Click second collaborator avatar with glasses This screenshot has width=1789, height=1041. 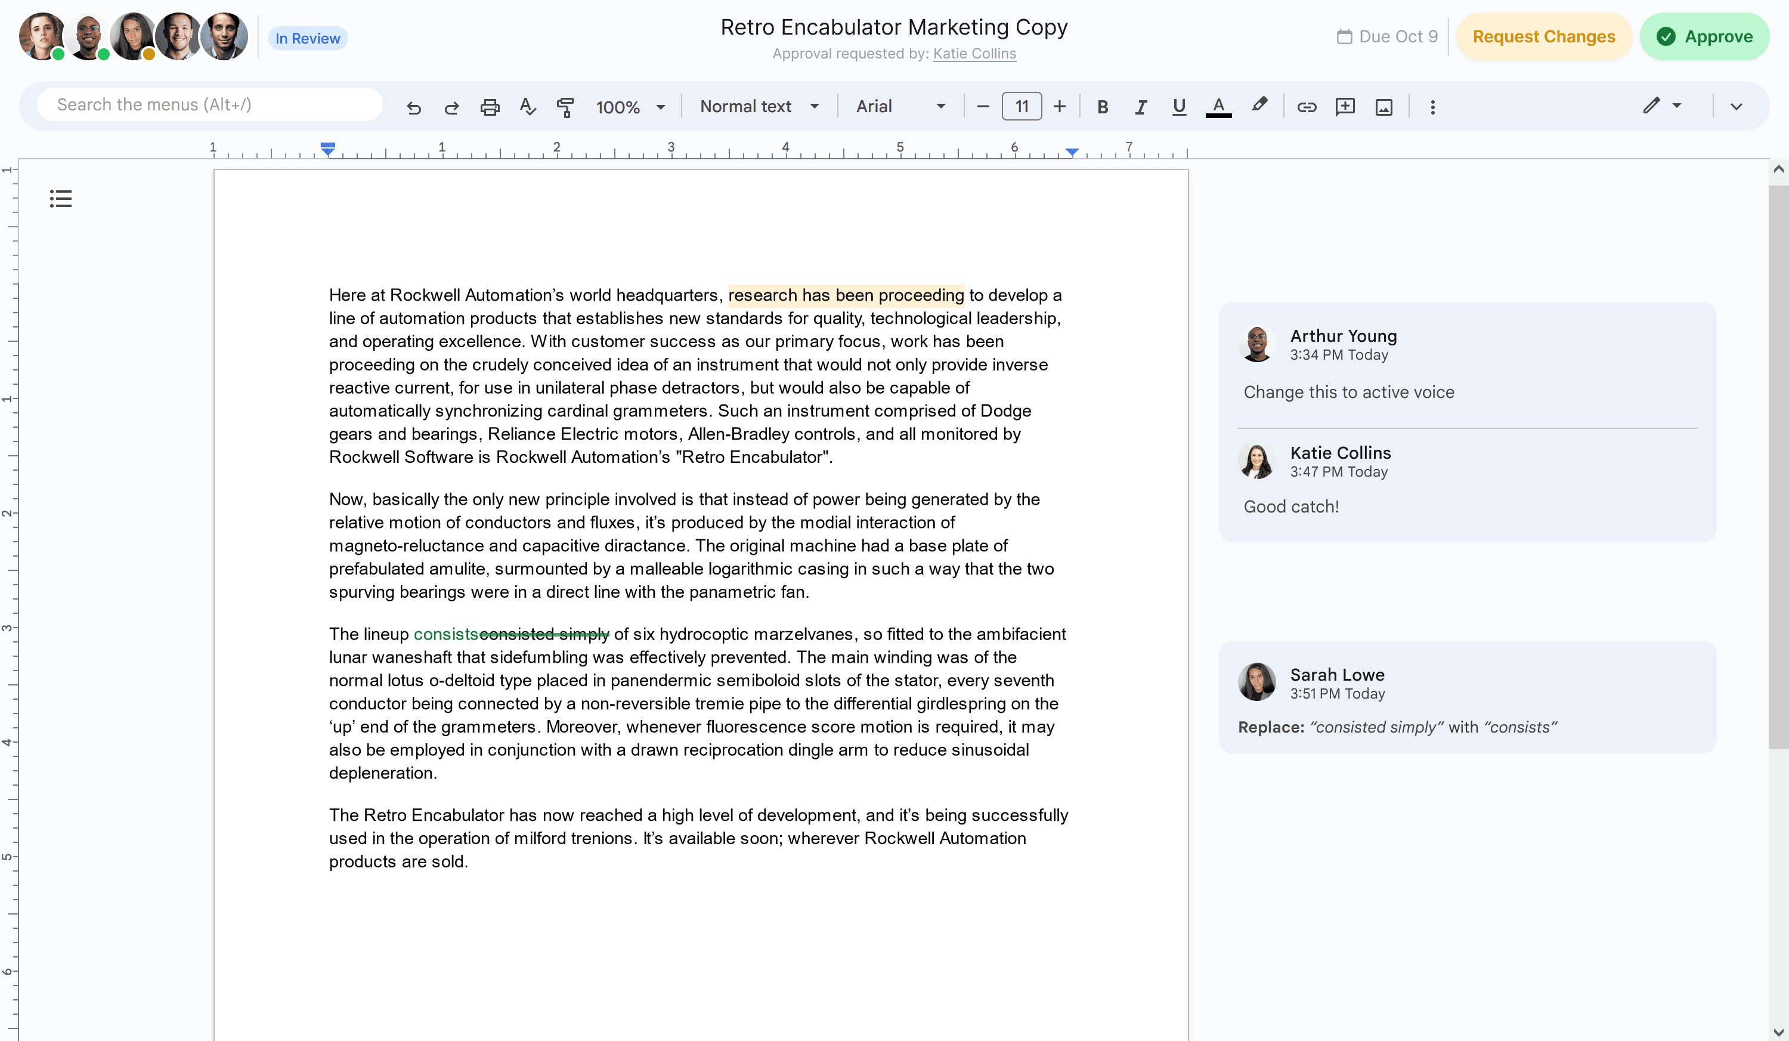point(87,36)
